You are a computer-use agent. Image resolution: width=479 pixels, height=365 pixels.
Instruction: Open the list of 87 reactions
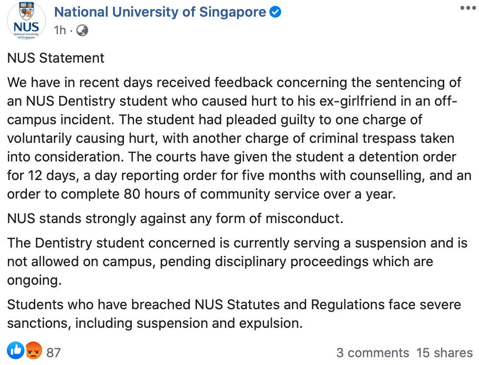pyautogui.click(x=53, y=352)
